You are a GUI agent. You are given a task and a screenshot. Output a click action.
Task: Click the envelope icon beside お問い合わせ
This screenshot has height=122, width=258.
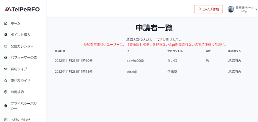point(6,120)
